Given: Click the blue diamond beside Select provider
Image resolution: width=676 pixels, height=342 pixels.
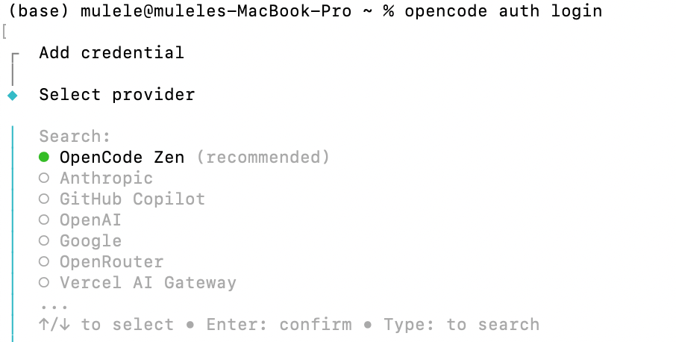Looking at the screenshot, I should click(x=12, y=95).
